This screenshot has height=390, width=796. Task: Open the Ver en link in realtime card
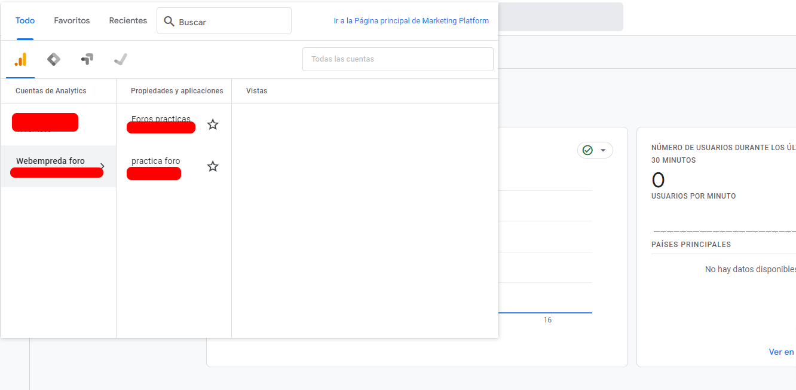[782, 352]
